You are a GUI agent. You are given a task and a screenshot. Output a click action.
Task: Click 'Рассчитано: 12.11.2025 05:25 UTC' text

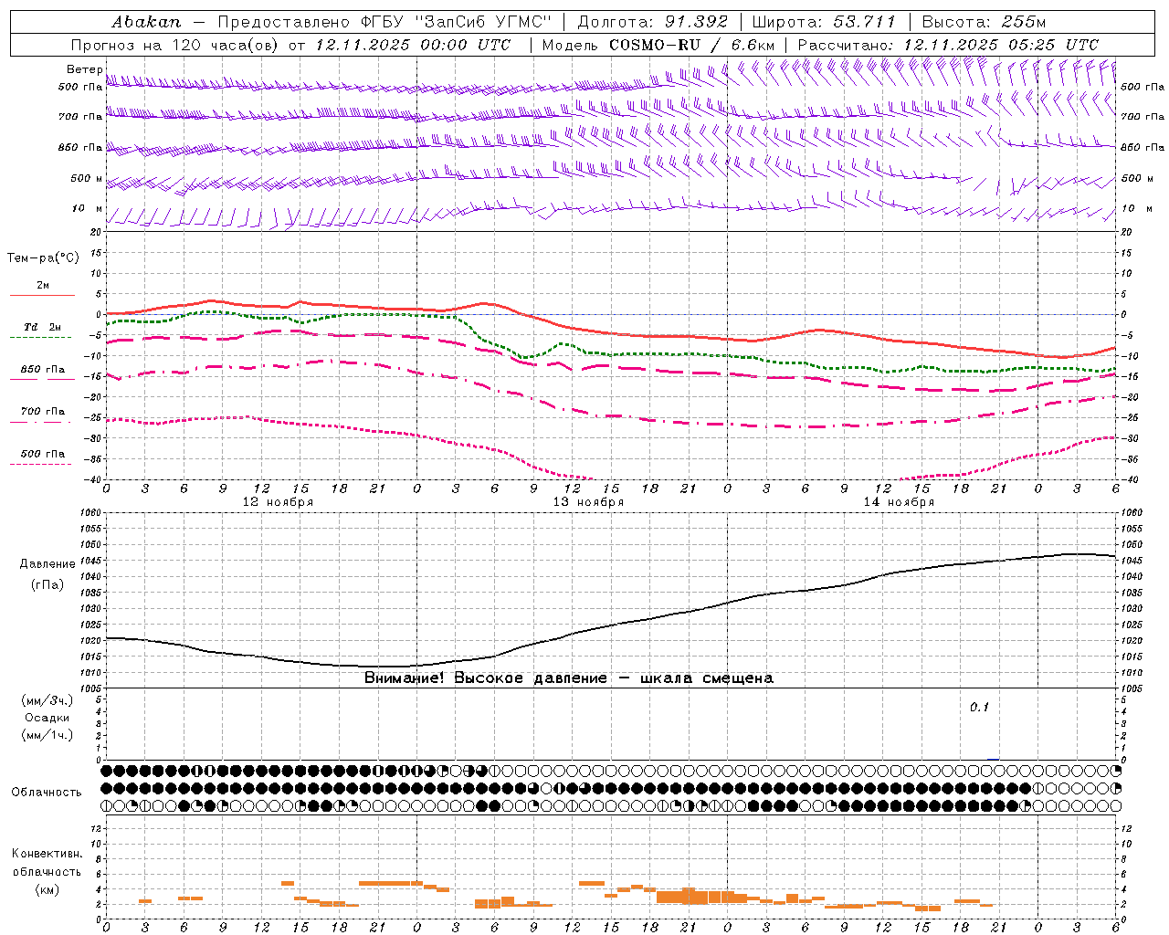tap(948, 45)
